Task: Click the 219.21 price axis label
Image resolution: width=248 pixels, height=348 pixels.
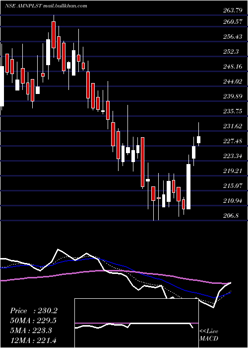Action: (233, 171)
